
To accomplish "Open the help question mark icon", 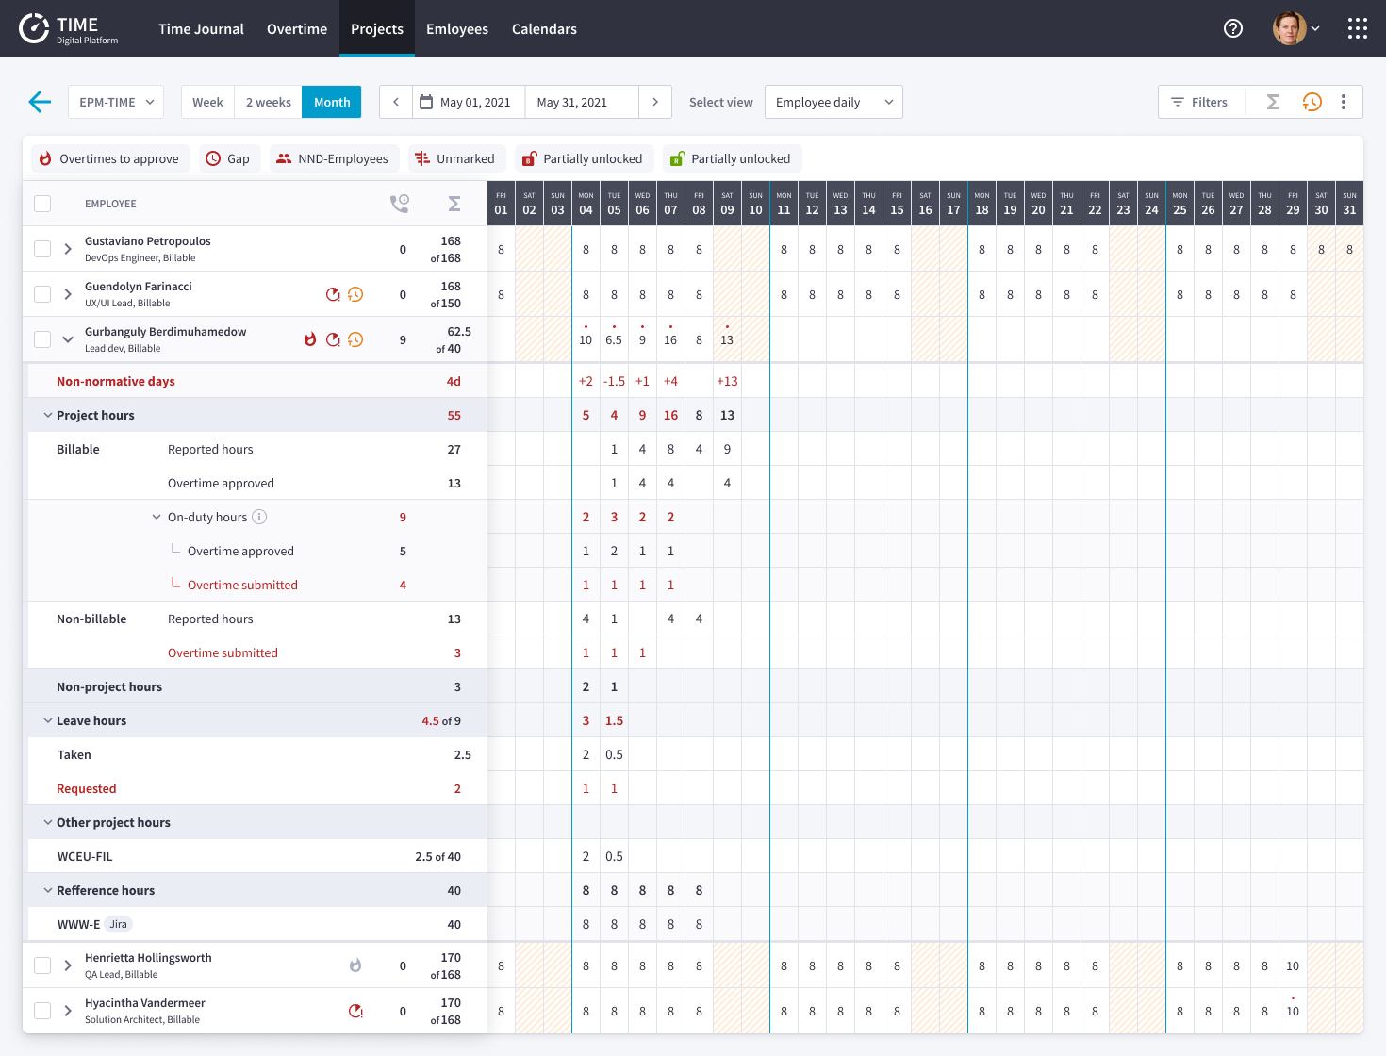I will click(1233, 28).
